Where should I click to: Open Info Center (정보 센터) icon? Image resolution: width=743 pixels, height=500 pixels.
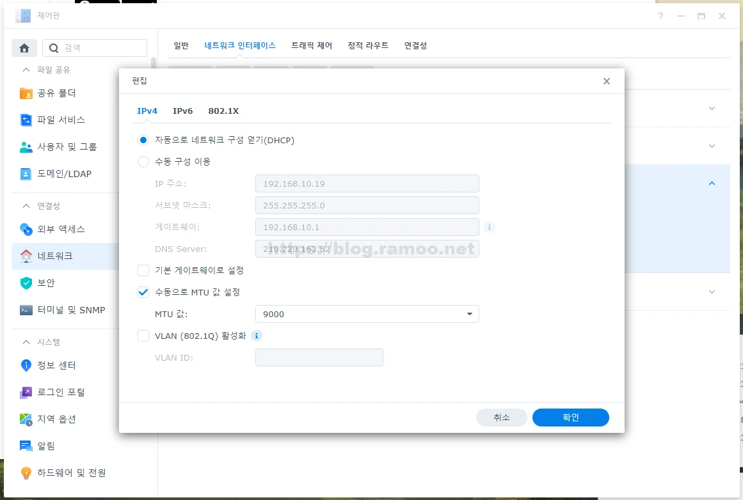click(x=26, y=365)
